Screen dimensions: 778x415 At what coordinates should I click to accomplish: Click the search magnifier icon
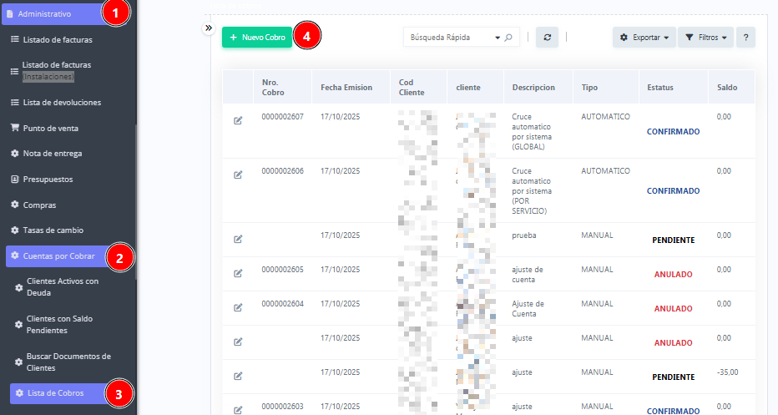pos(508,38)
